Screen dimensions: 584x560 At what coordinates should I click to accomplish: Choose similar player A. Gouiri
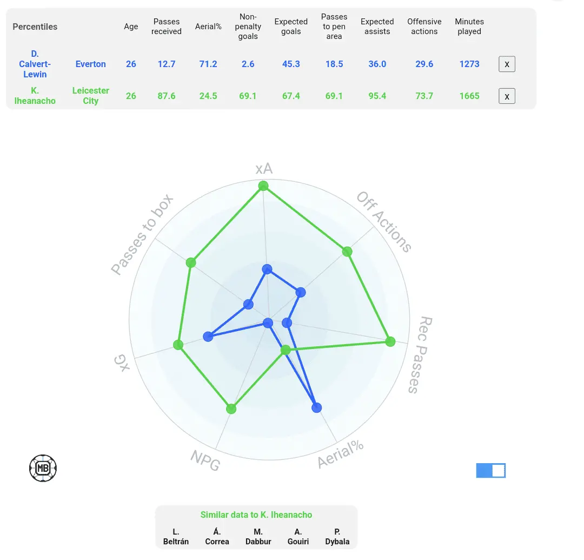coord(298,536)
